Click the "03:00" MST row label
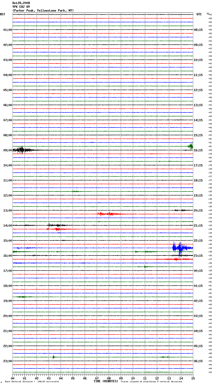Image resolution: width=213 pixels, height=385 pixels. [x=8, y=60]
